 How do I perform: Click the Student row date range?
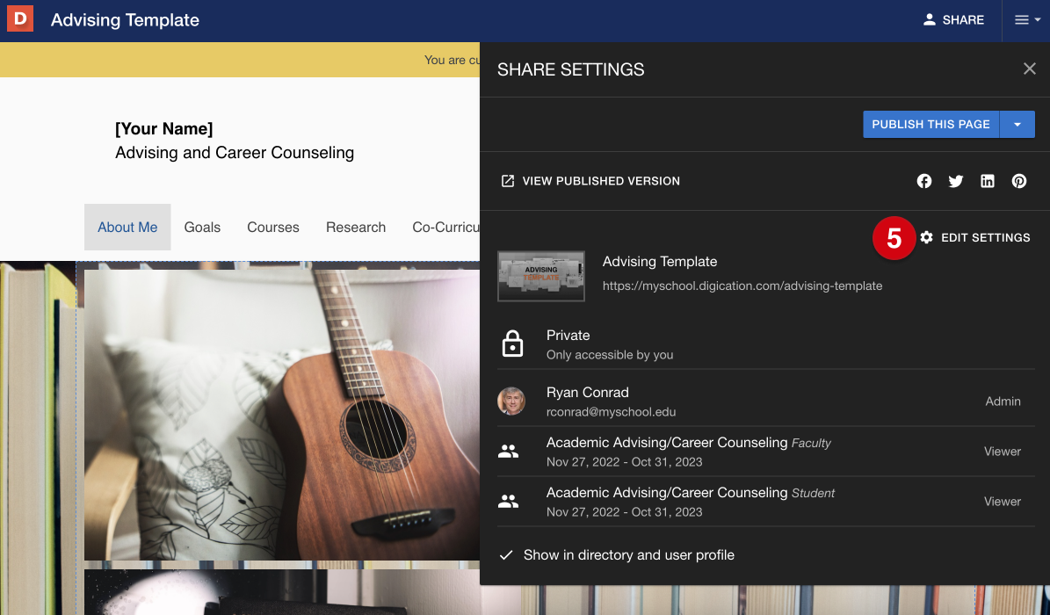point(624,512)
